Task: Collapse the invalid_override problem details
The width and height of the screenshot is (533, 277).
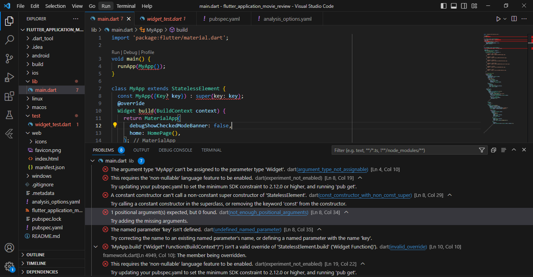Action: tap(96, 247)
